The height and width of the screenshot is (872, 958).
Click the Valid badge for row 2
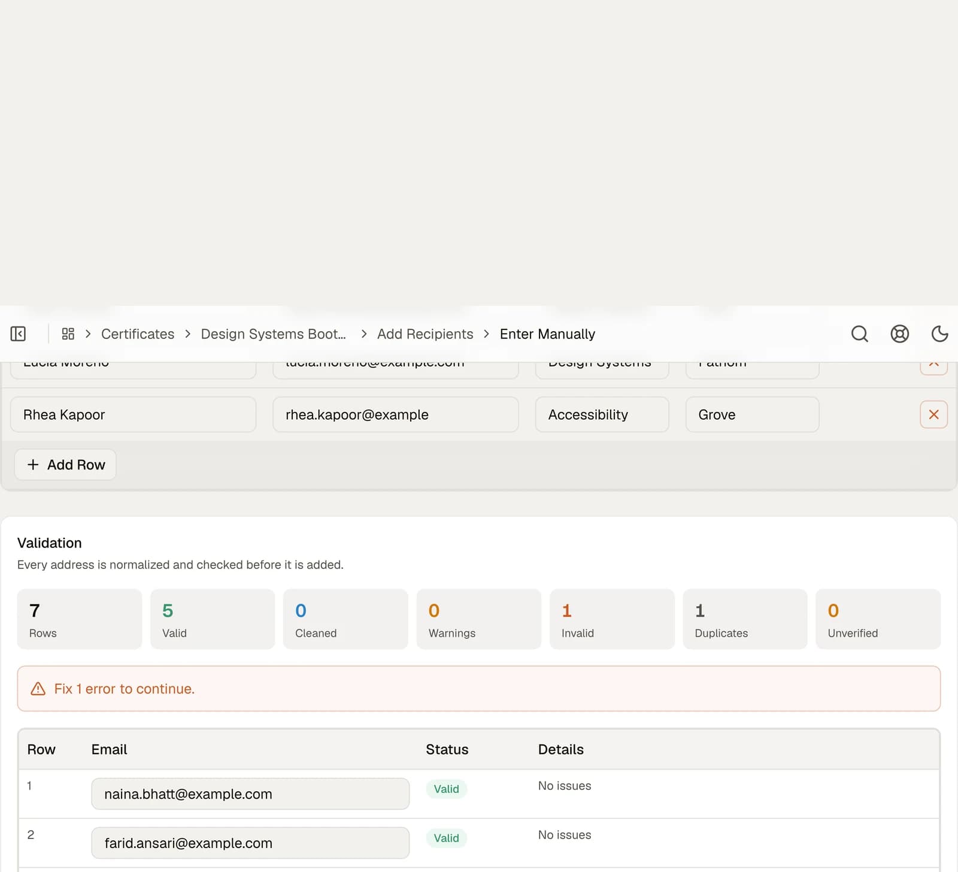tap(447, 838)
